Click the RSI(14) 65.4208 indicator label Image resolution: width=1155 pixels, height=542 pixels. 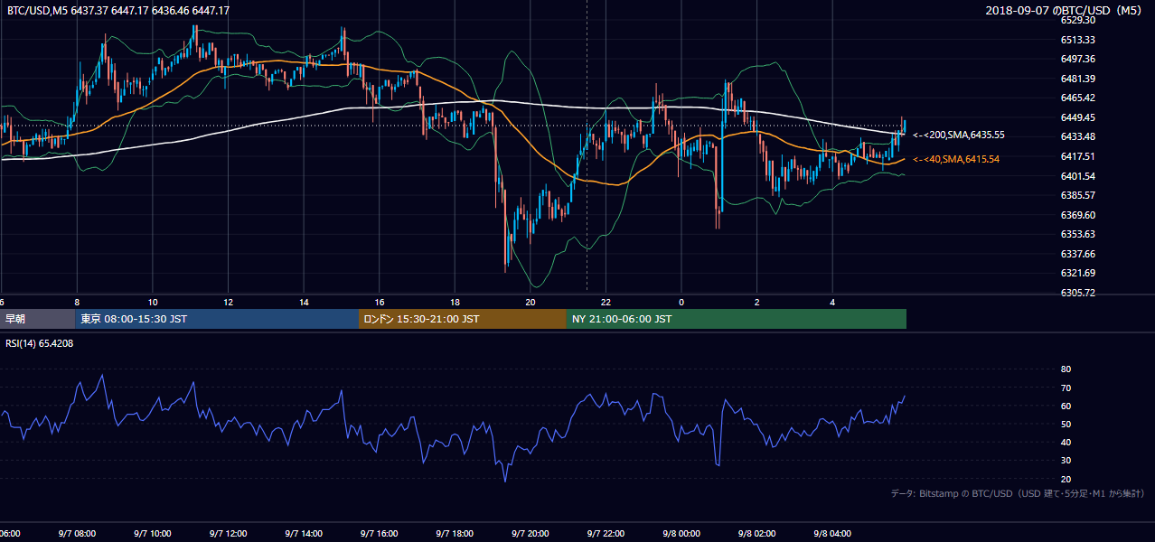pyautogui.click(x=40, y=343)
